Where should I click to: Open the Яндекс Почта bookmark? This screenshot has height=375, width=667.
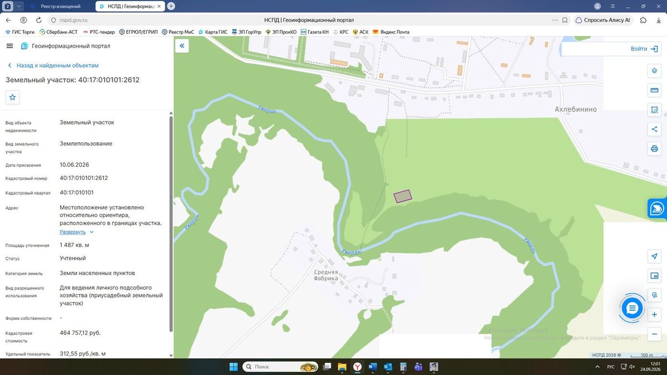tap(391, 32)
